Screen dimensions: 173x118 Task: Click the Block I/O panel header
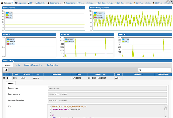145,34
